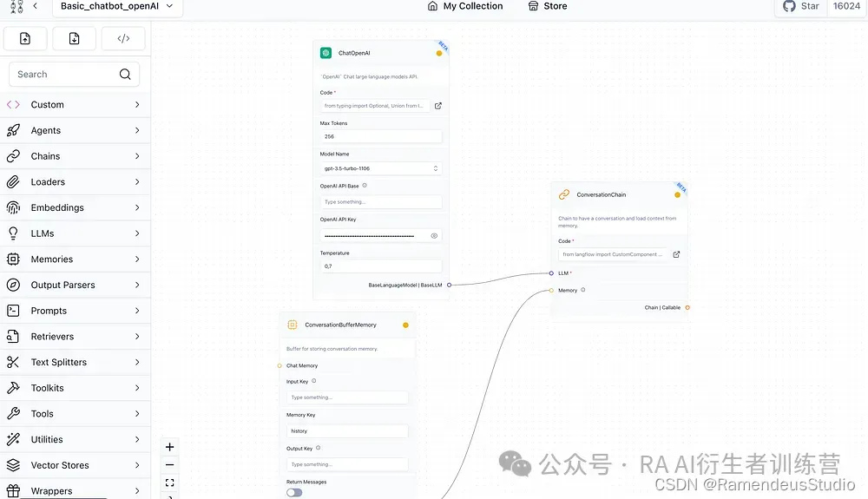Click the Prompts terminal icon
This screenshot has width=868, height=499.
13,311
